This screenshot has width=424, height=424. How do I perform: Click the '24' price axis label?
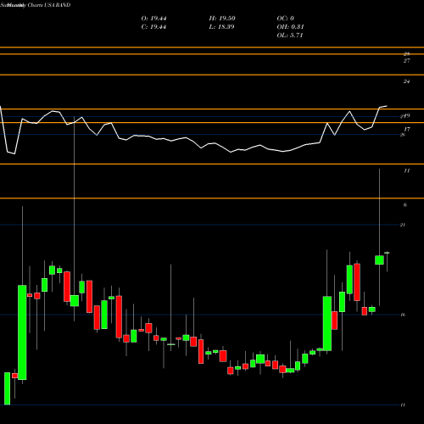[x=406, y=81]
